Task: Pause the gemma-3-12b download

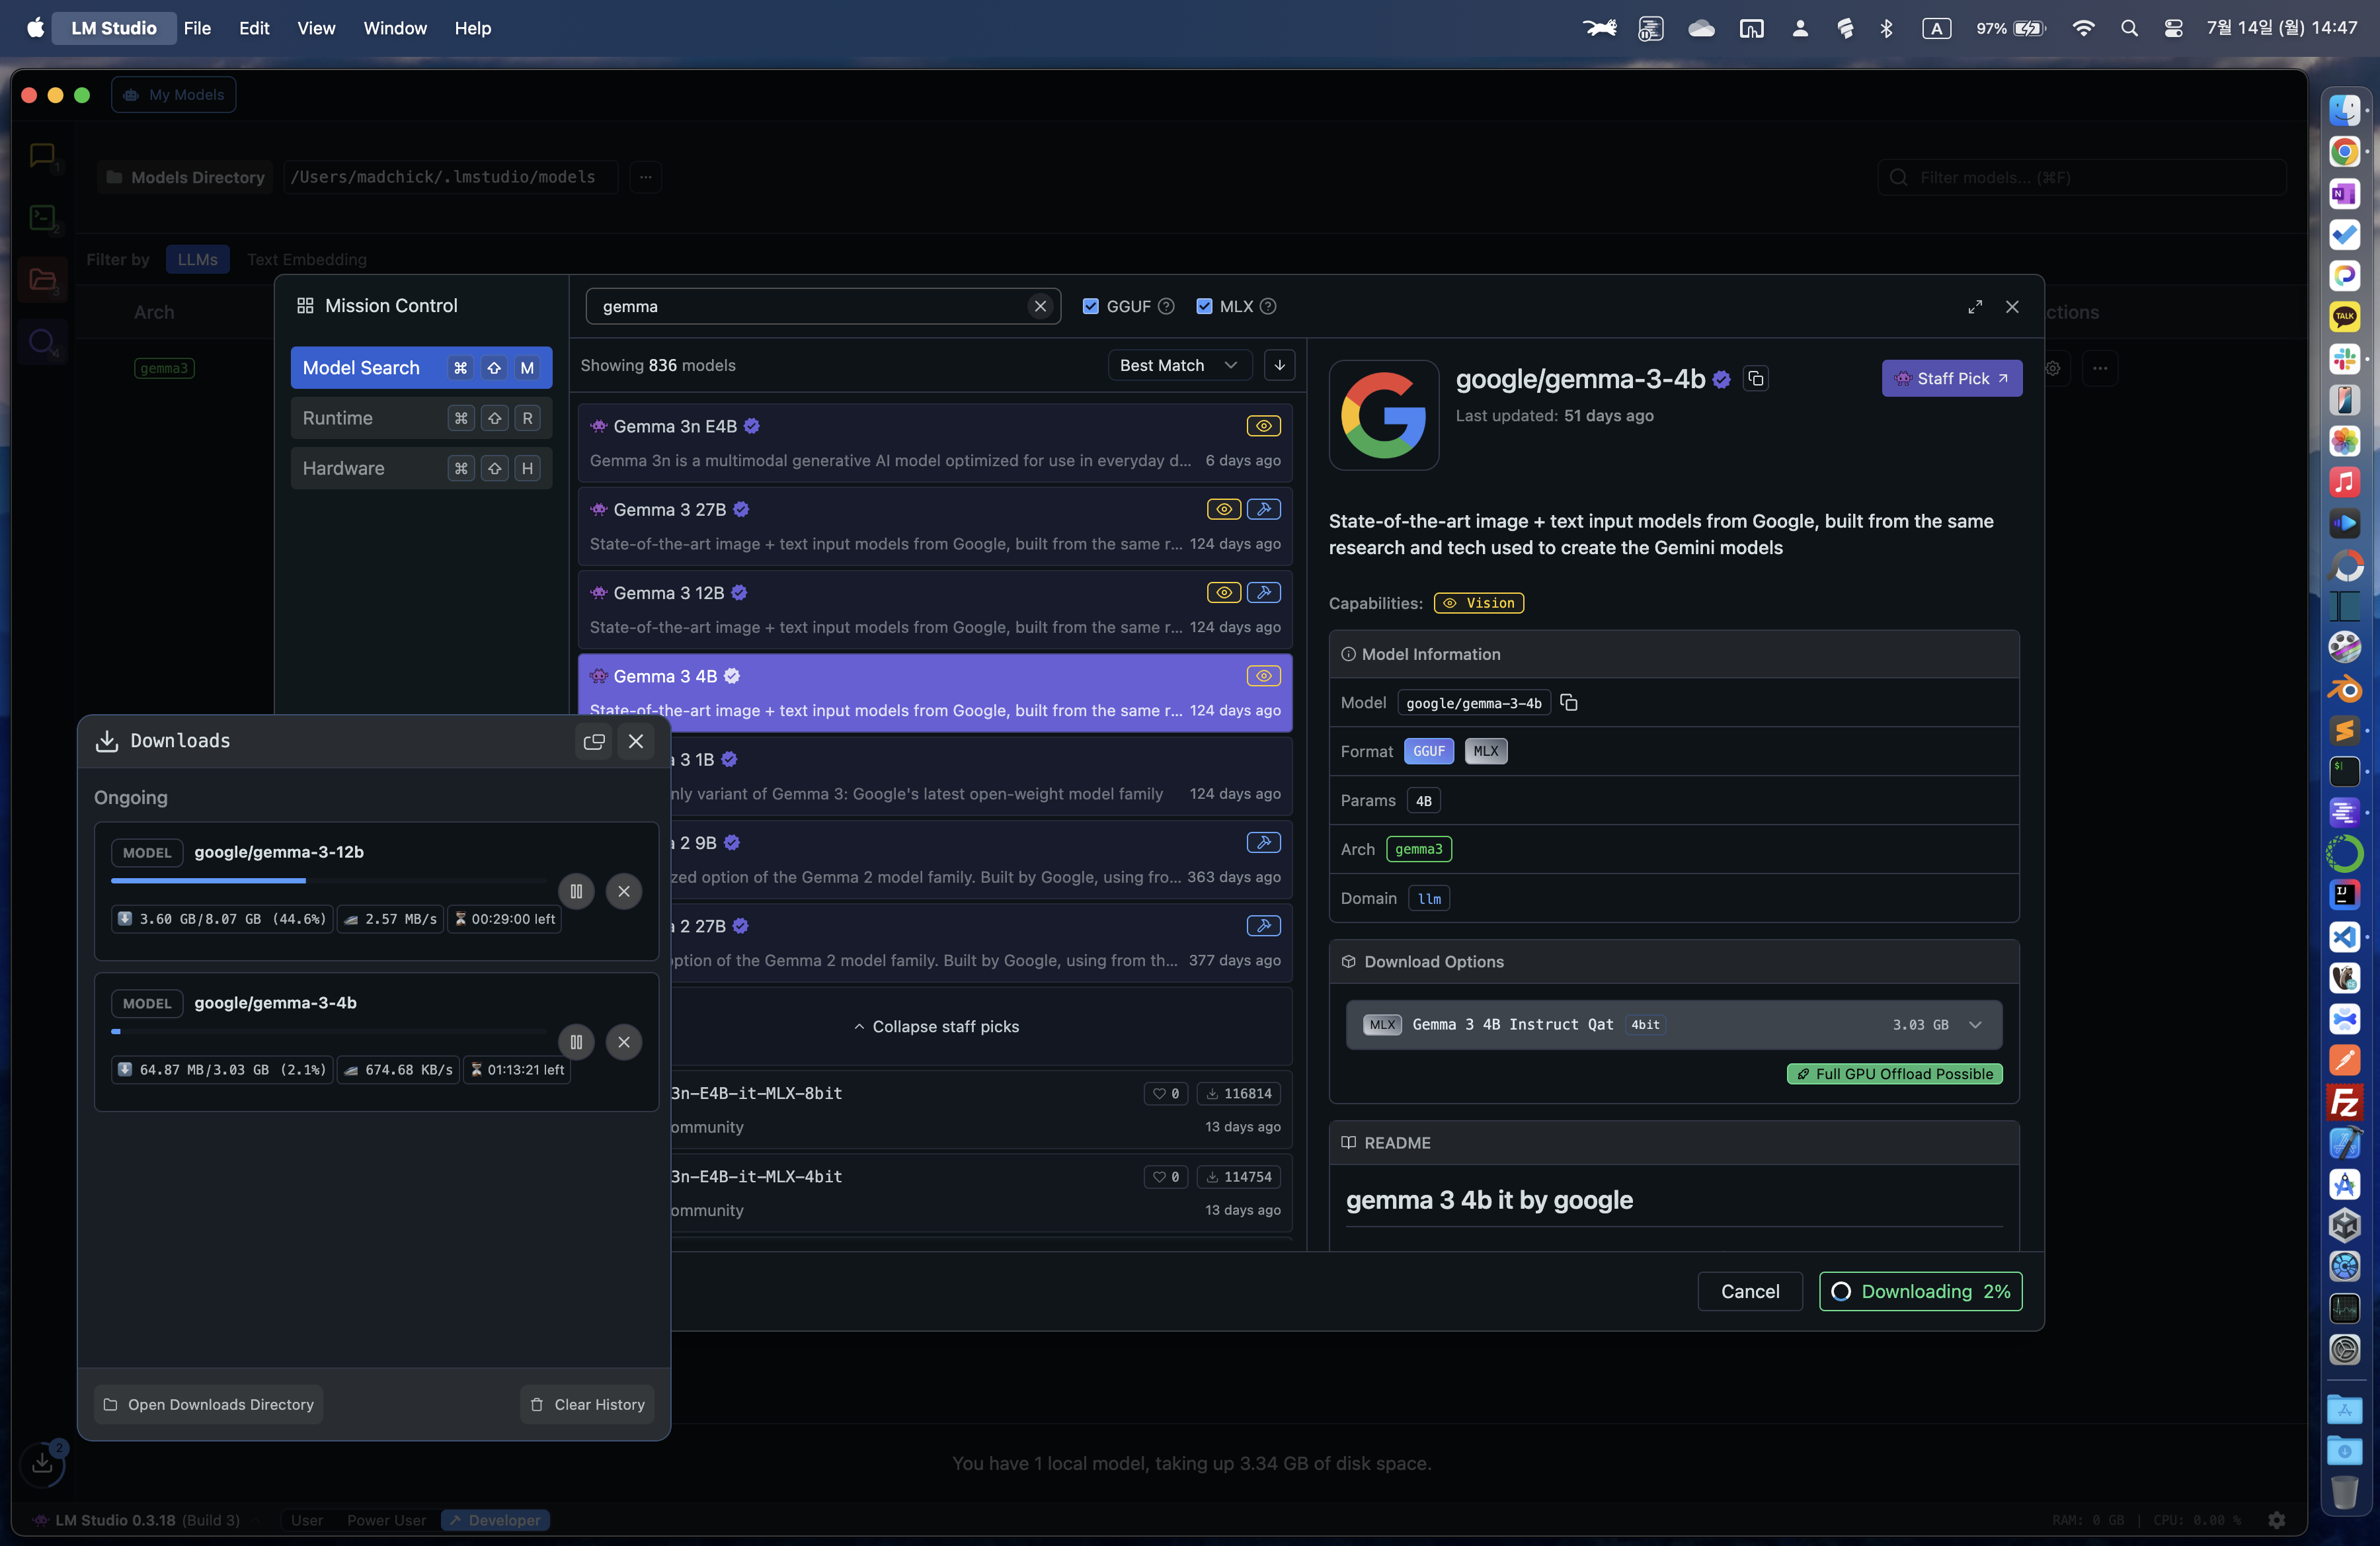Action: 576,891
